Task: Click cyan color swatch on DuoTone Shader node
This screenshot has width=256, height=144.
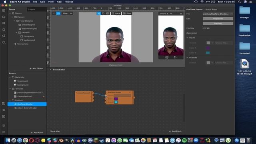Action: pyautogui.click(x=116, y=102)
